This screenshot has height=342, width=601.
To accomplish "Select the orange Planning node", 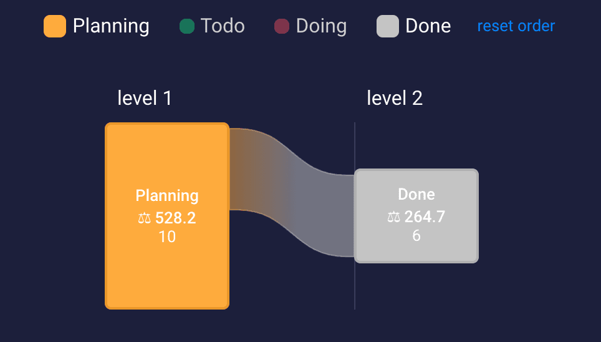I will point(167,216).
